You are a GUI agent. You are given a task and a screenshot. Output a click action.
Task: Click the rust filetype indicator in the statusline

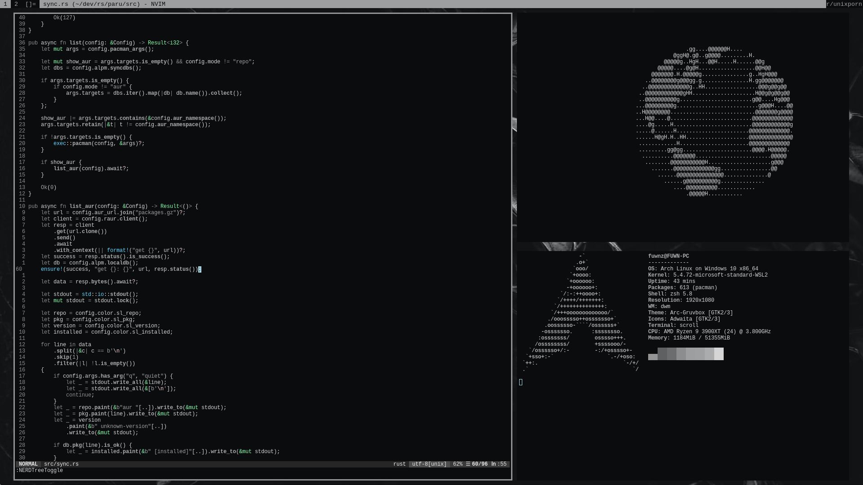(x=399, y=464)
